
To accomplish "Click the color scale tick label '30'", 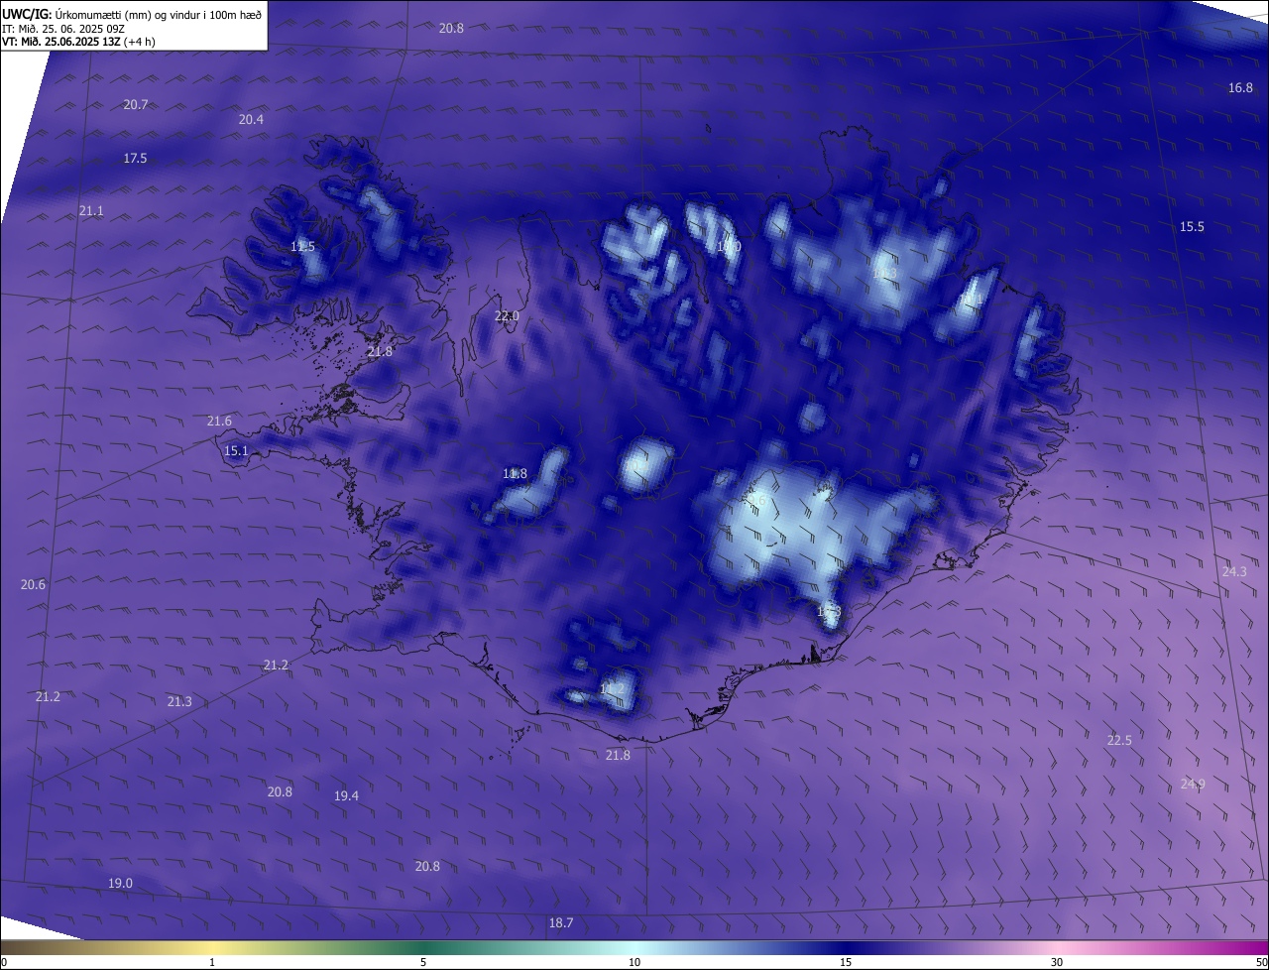I will pyautogui.click(x=1057, y=963).
